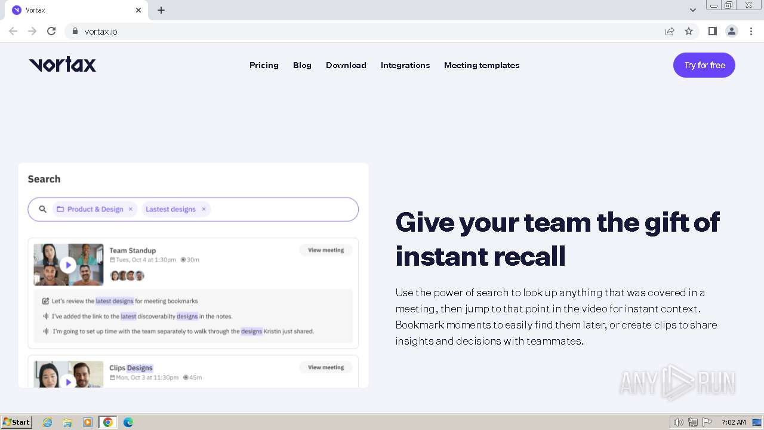Click "I'm going to set up time" line

(x=183, y=331)
